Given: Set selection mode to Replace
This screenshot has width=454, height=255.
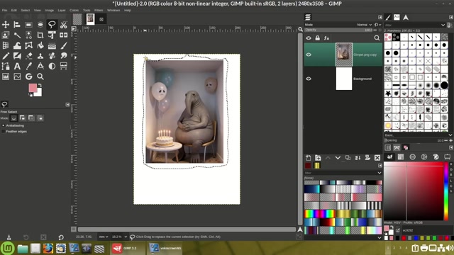Looking at the screenshot, I should [x=13, y=118].
